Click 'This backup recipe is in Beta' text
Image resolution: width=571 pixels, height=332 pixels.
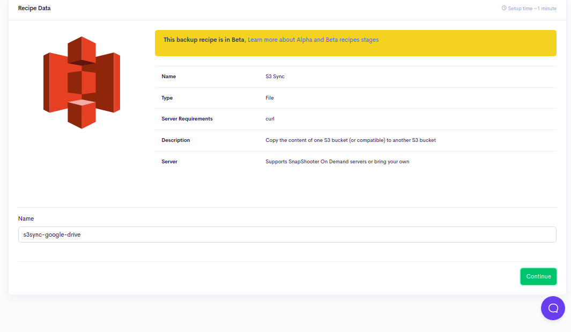tap(205, 40)
